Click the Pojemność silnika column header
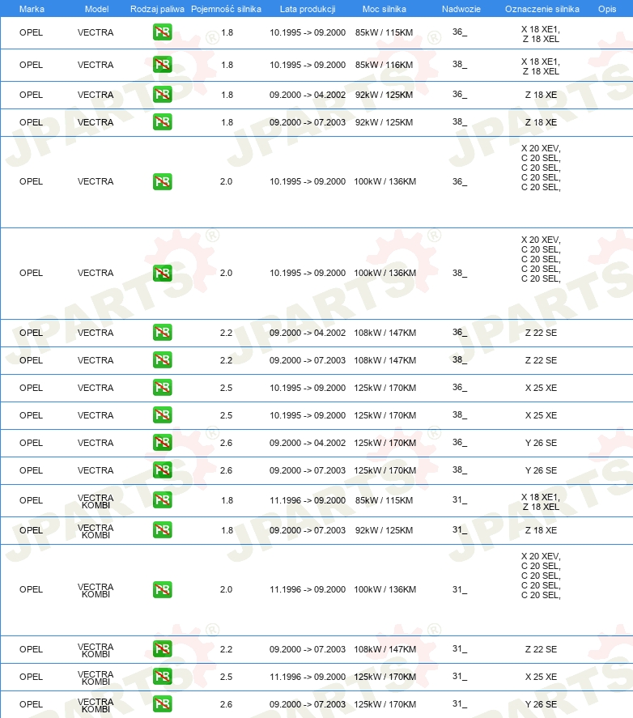This screenshot has height=718, width=633. click(227, 9)
